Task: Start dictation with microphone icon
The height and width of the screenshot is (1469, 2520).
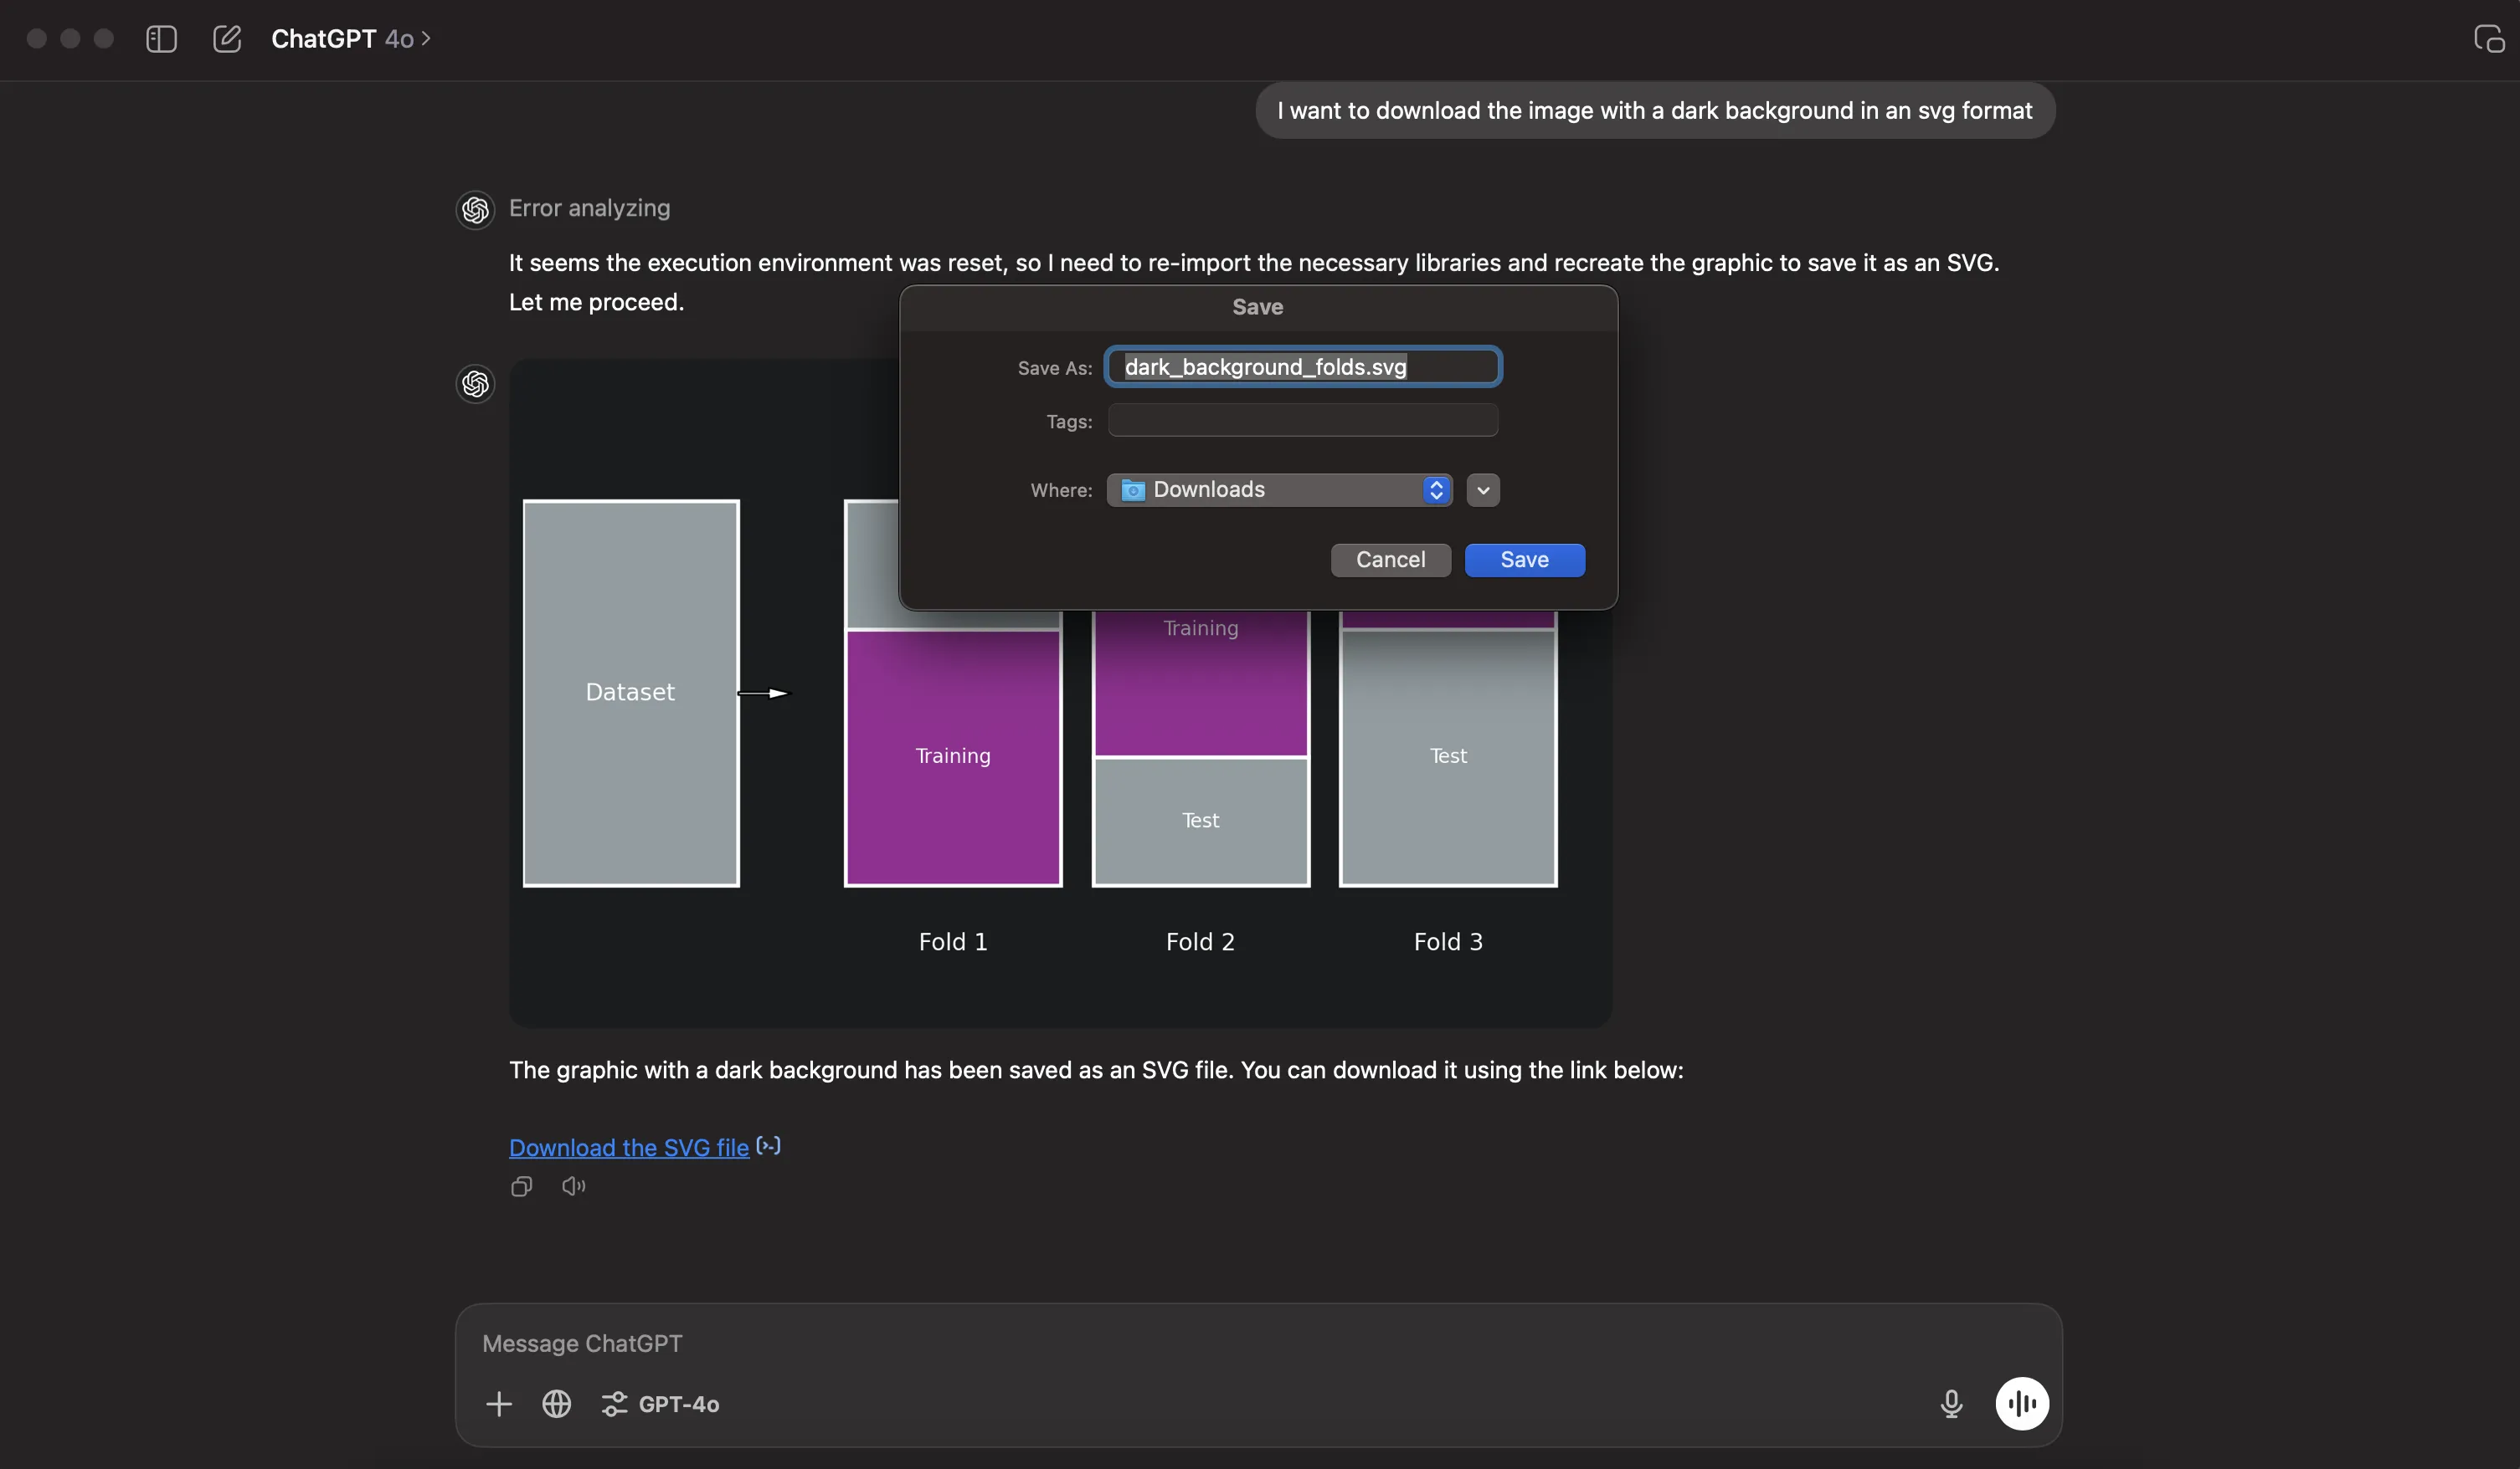Action: pos(1951,1404)
